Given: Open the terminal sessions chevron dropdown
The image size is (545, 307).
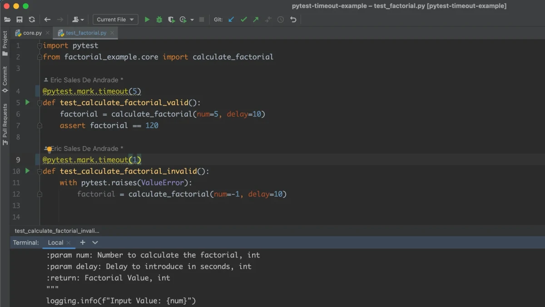Looking at the screenshot, I should point(95,242).
